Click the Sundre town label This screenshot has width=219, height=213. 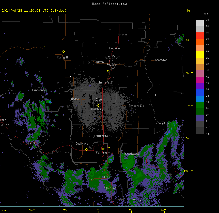pos(74,99)
